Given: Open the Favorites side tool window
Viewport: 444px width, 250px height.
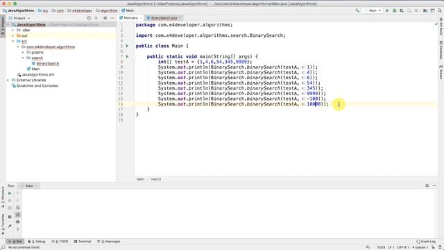Looking at the screenshot, I should point(3,224).
